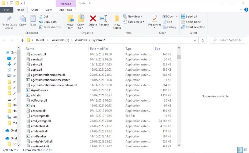This screenshot has width=249, height=153.
Task: Open the Properties ribbon button
Action: click(x=155, y=22)
